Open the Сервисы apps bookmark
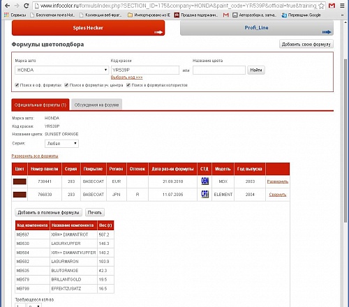The image size is (349, 307). (x=15, y=15)
